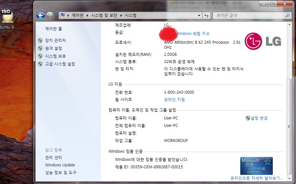
Task: Select 제어판 in the breadcrumb path
Action: point(77,15)
